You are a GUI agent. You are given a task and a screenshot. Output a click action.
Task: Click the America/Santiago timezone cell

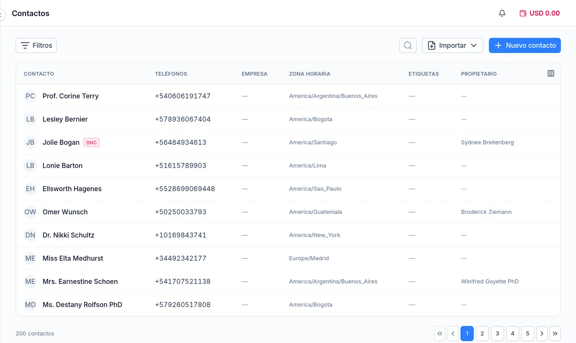(313, 142)
